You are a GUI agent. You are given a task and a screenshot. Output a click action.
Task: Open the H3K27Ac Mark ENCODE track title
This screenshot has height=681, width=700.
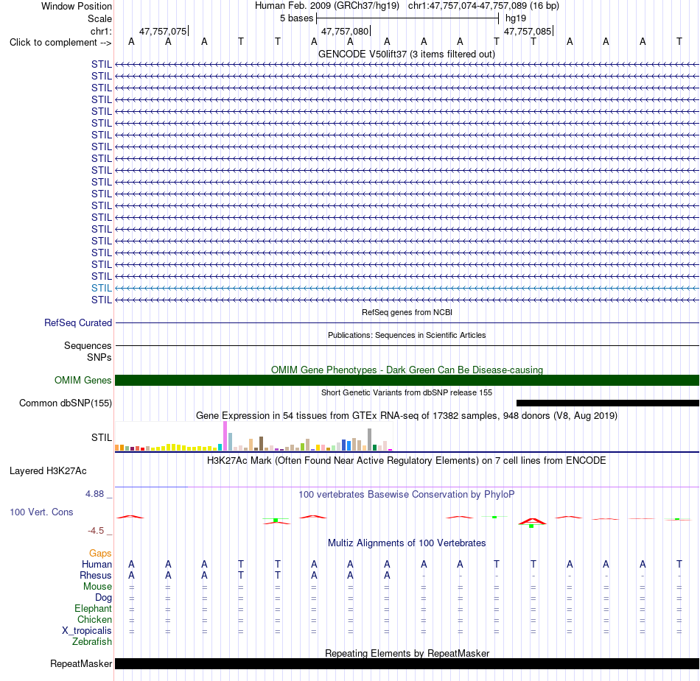(x=406, y=460)
